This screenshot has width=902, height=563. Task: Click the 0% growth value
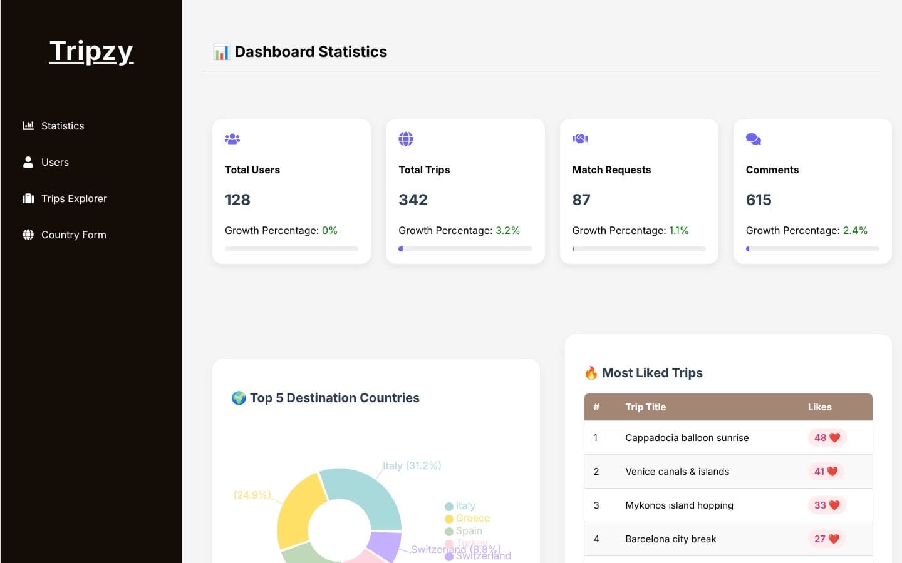click(x=329, y=230)
